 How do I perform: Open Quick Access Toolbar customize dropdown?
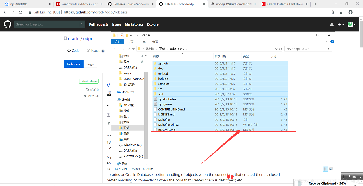(x=131, y=35)
